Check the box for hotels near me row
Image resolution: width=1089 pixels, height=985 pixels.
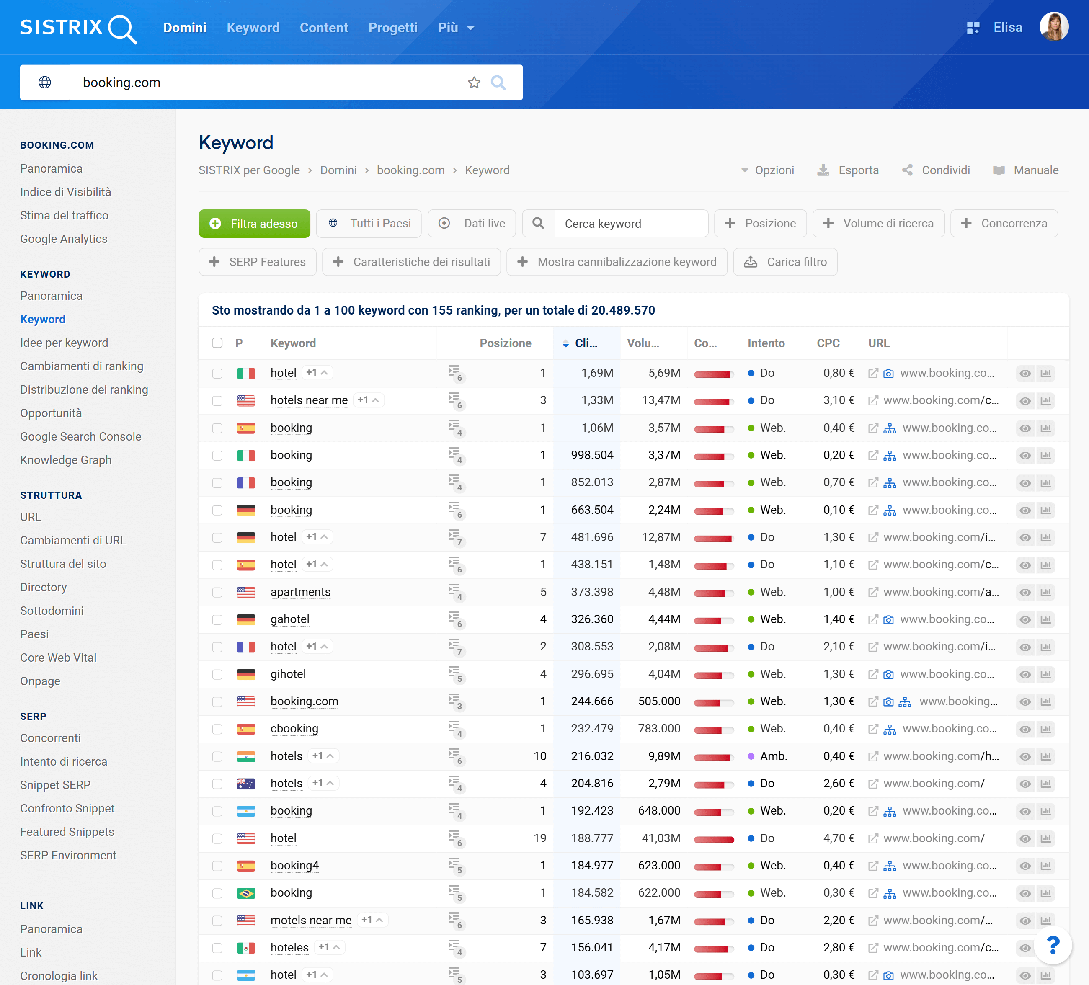(217, 401)
